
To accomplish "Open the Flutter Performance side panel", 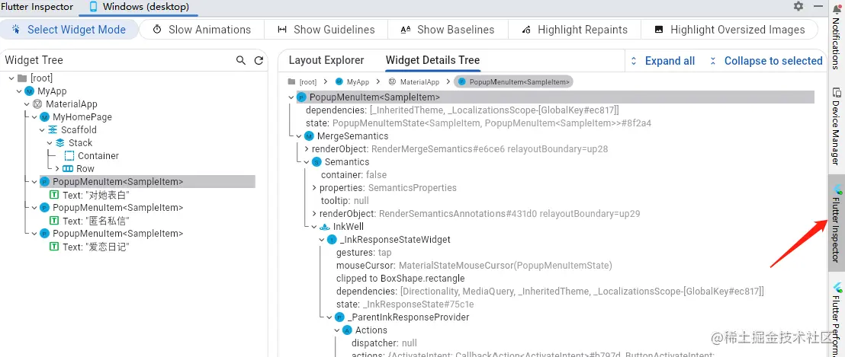I will click(x=837, y=319).
